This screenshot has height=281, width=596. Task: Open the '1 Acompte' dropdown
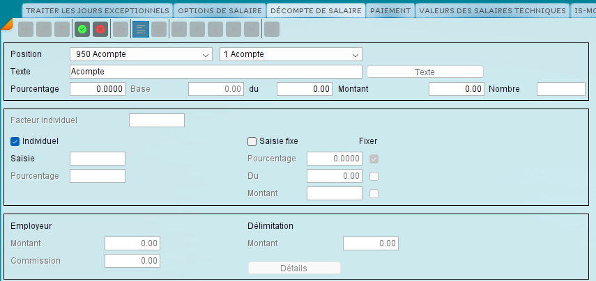pos(291,55)
